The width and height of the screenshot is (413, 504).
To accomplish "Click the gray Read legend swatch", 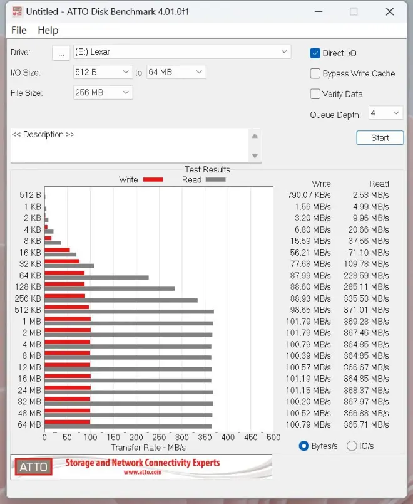I will click(215, 180).
